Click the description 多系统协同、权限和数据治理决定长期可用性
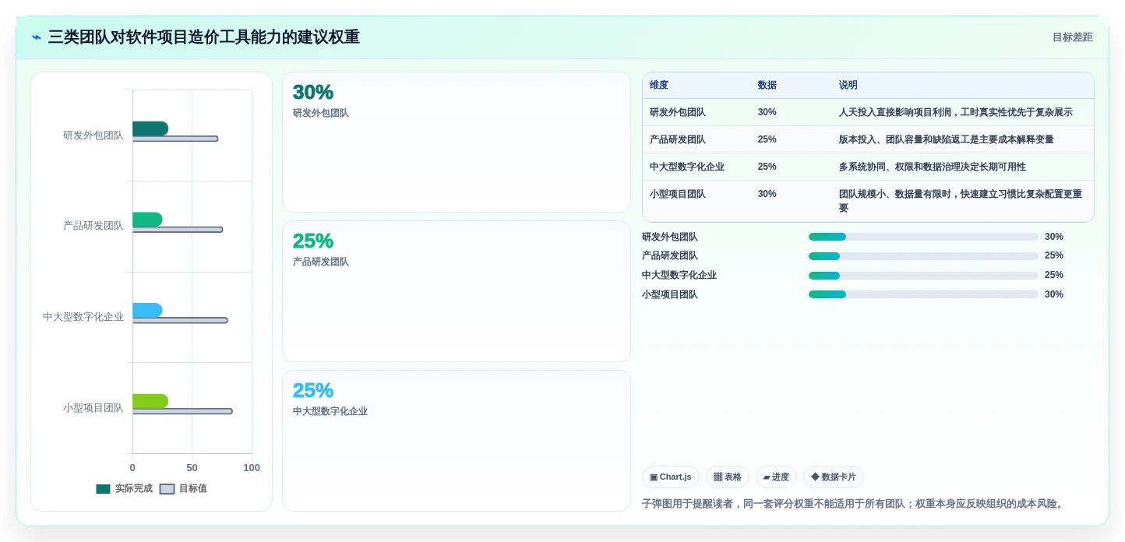The height and width of the screenshot is (542, 1125). 933,167
